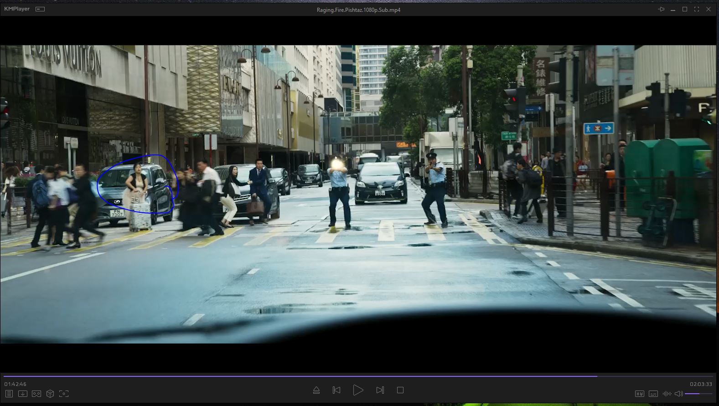Enable VR mode with goggles icon

coord(36,394)
